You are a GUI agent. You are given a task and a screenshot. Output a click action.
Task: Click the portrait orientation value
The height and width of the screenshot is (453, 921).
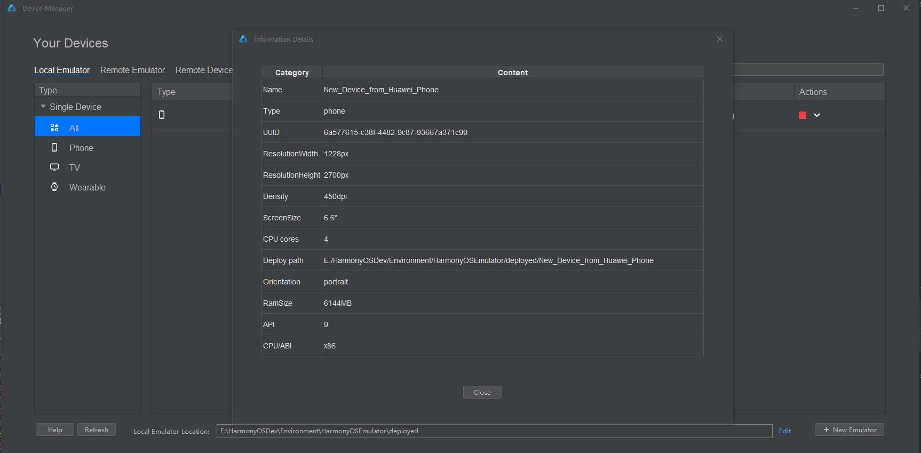(336, 282)
